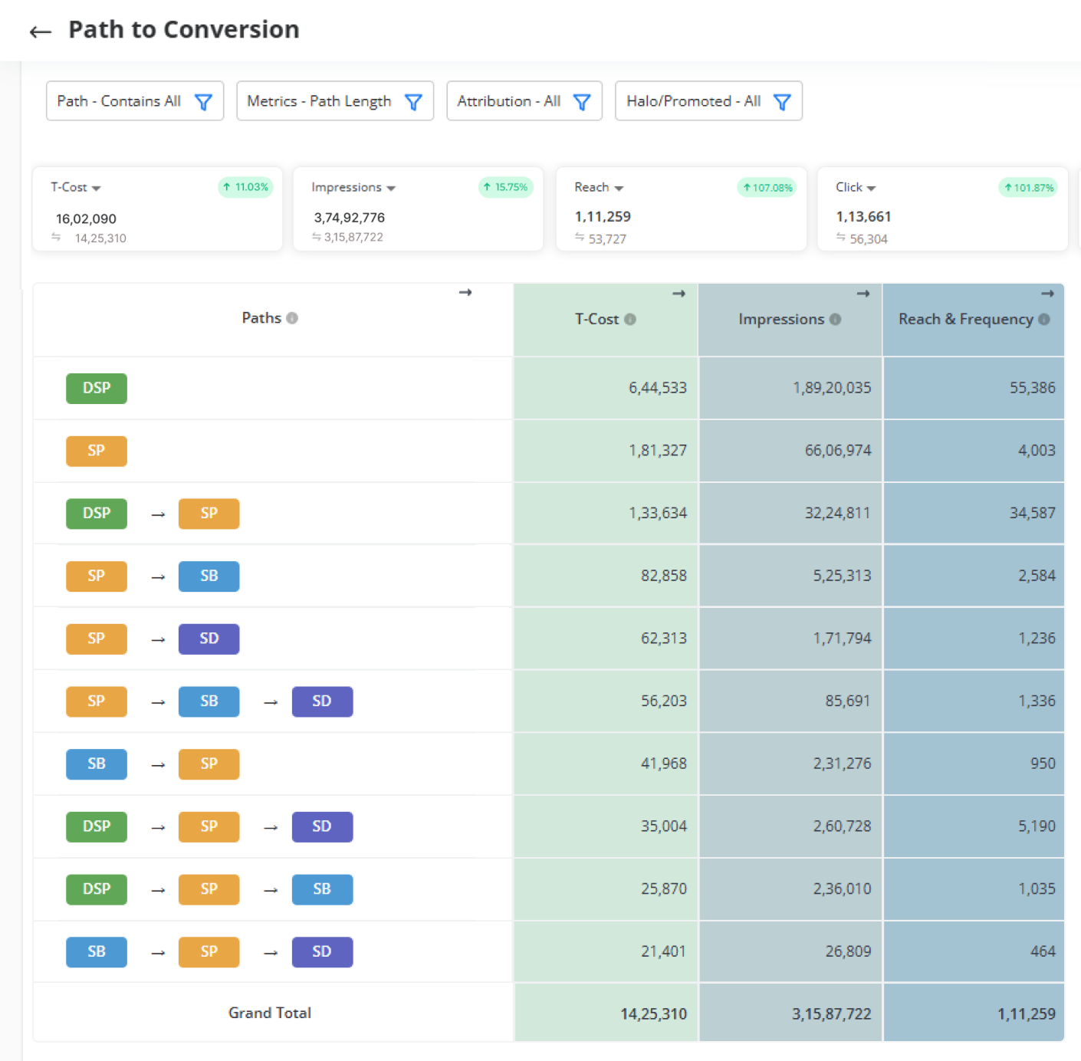This screenshot has height=1061, width=1081.
Task: Click the info icon next to Paths header
Action: coord(292,318)
